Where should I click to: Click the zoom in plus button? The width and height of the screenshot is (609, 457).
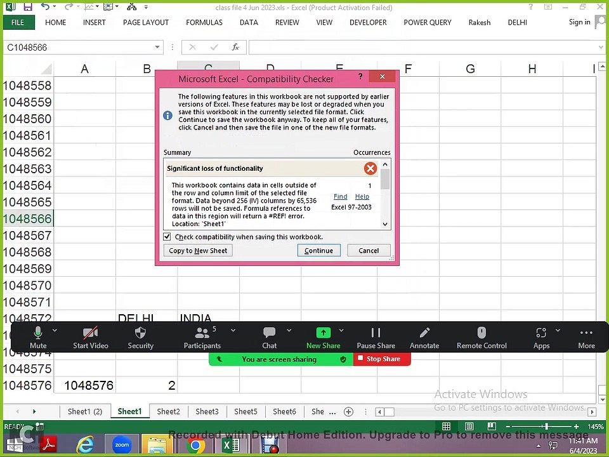click(x=577, y=427)
